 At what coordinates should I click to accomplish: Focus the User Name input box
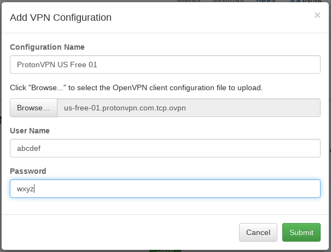pyautogui.click(x=165, y=148)
